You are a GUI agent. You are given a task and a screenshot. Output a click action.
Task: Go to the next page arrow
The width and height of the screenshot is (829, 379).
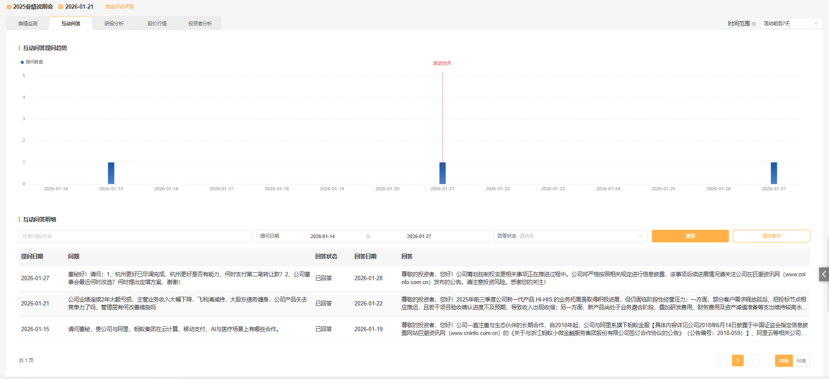[753, 361]
